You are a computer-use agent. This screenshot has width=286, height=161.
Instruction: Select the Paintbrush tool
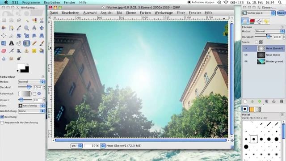pyautogui.click(x=42, y=43)
